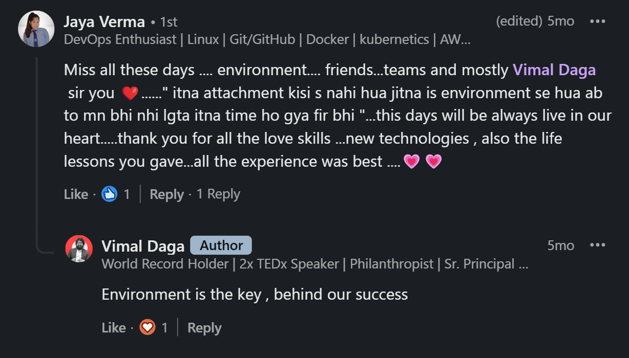Click heart reaction icon on Vimal's reply
The height and width of the screenshot is (358, 629).
coord(148,327)
